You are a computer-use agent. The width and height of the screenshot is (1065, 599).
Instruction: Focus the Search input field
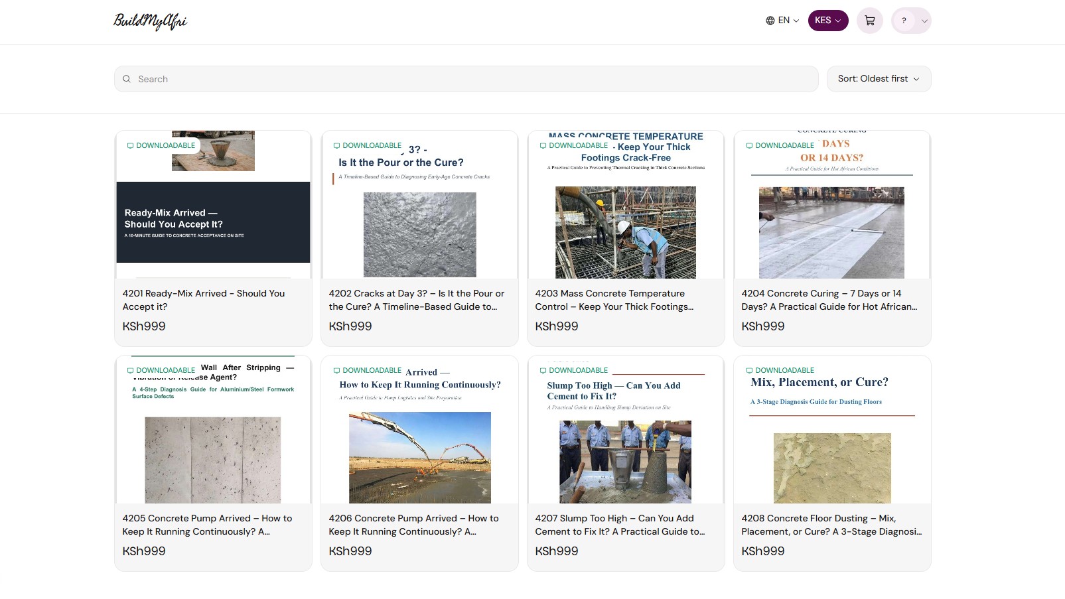[x=466, y=79]
